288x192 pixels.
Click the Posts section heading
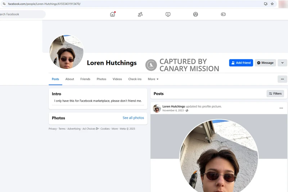(158, 94)
